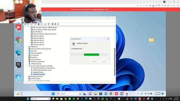The height and width of the screenshot is (101, 180).
Task: Expand Storage controllers category
Action: (27, 77)
